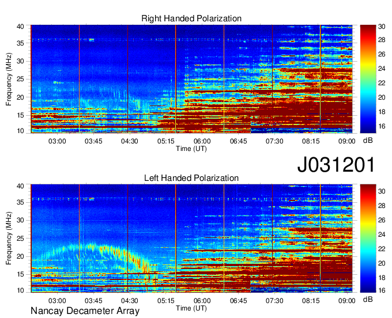Select "Frequency (MHz)" axis label of Left Handed plot

[x=9, y=238]
